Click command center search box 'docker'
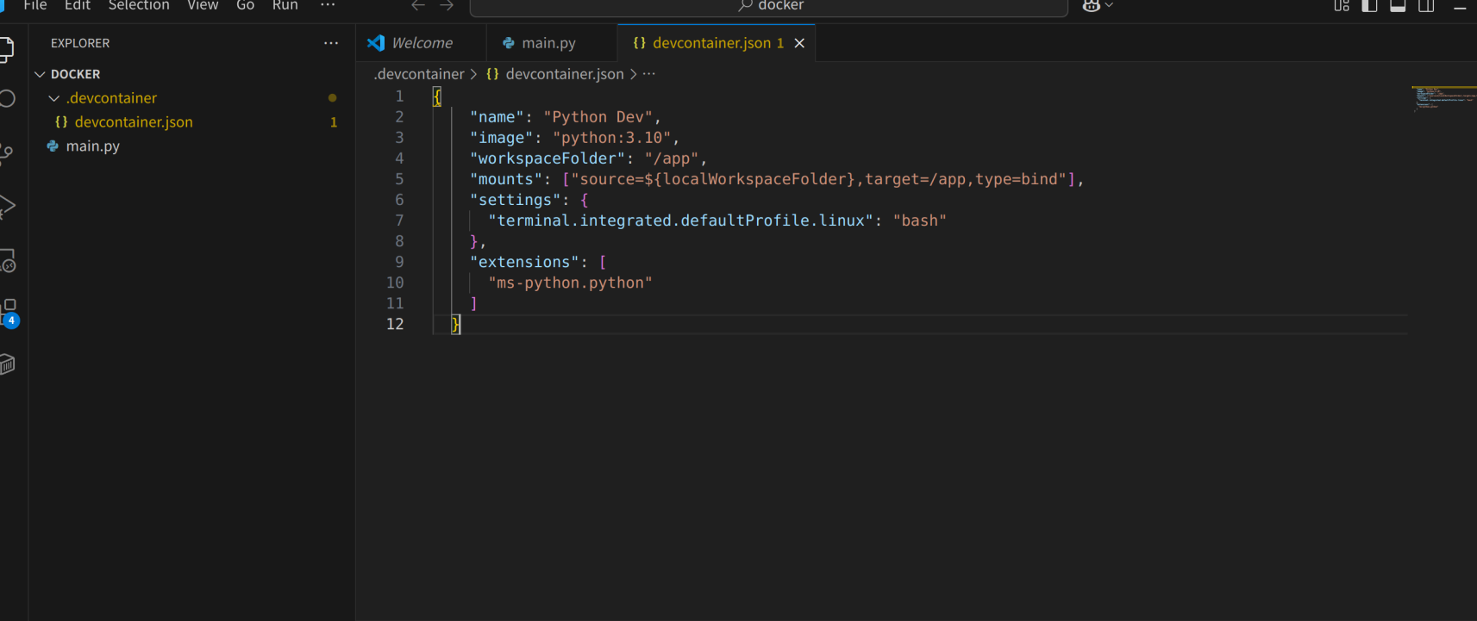The width and height of the screenshot is (1477, 621). [x=769, y=6]
